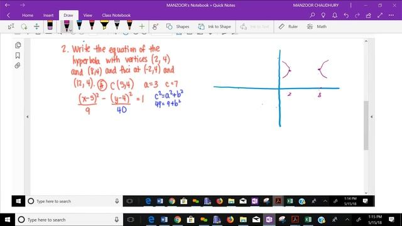Viewport: 402px width, 226px height.
Task: Open the Shapes gallery
Action: pyautogui.click(x=178, y=26)
